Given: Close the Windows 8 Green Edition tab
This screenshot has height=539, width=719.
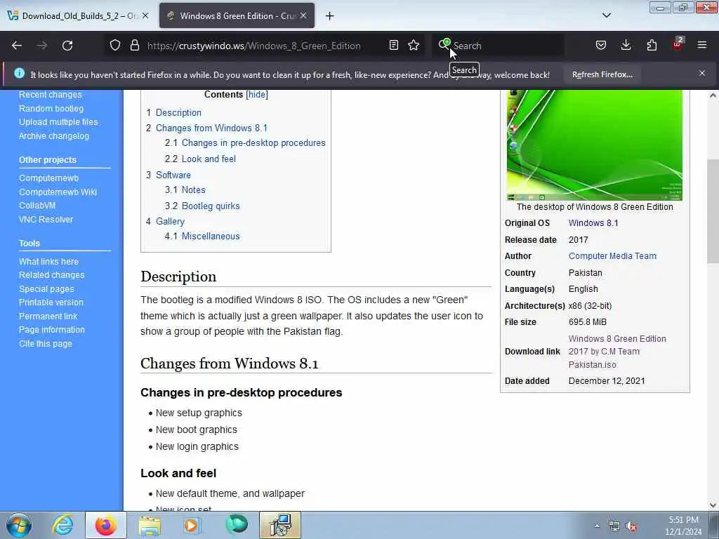Looking at the screenshot, I should (x=303, y=15).
